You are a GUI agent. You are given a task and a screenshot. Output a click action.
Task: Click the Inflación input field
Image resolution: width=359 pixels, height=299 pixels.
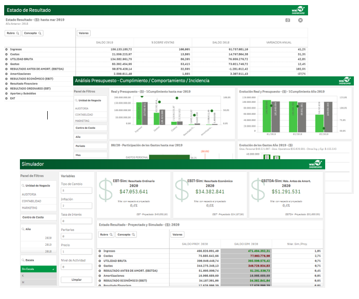pos(76,206)
